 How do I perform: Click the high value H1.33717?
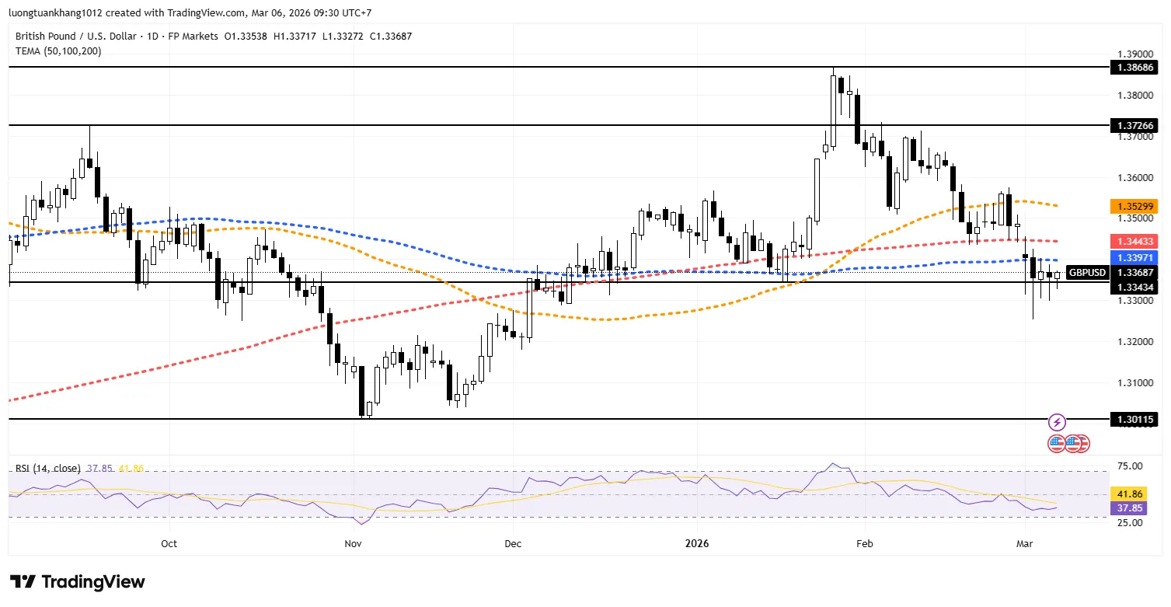click(x=296, y=37)
